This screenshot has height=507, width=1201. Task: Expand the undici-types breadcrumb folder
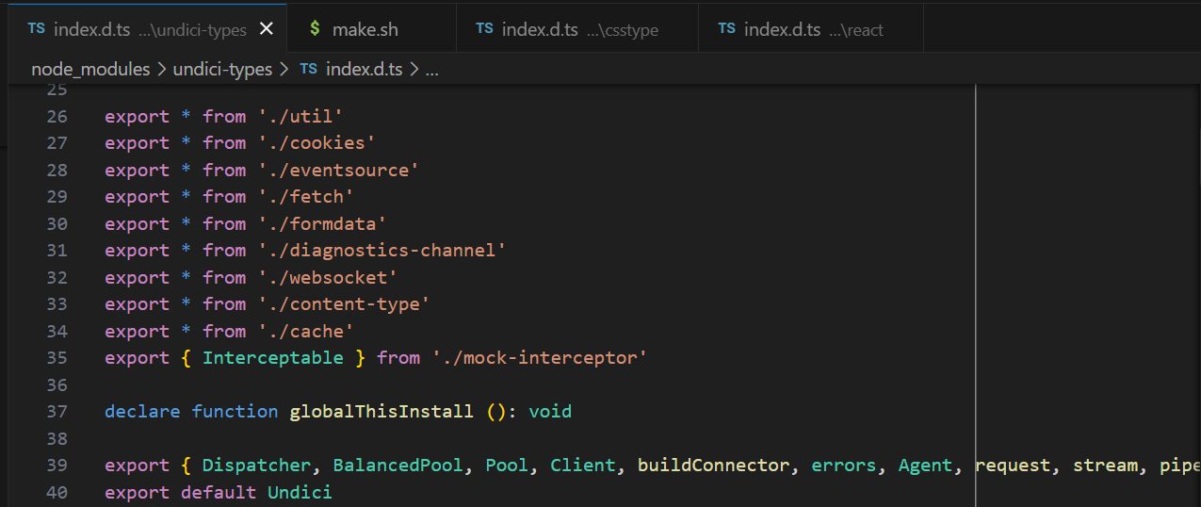[222, 69]
